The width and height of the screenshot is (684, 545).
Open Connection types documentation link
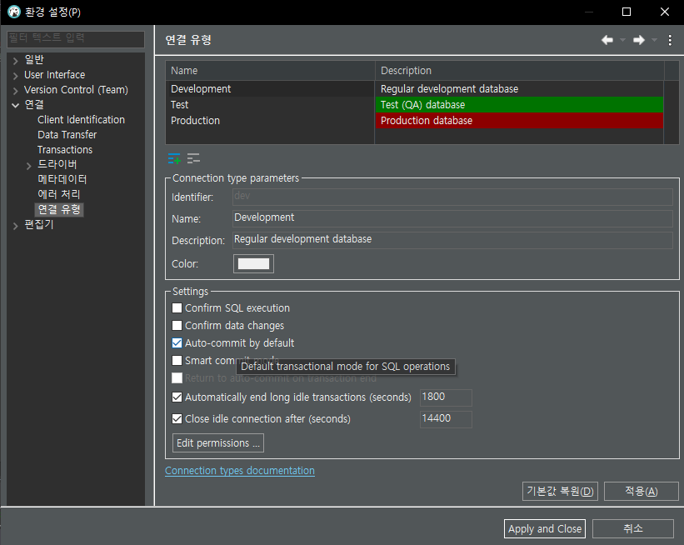pos(239,470)
